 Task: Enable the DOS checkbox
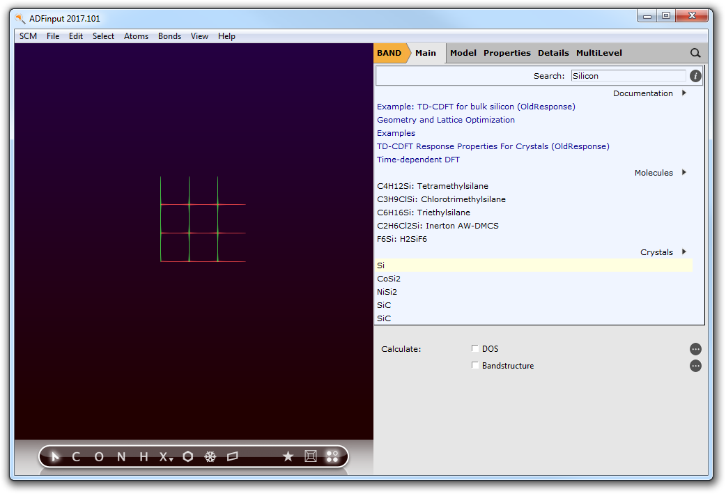pos(475,348)
